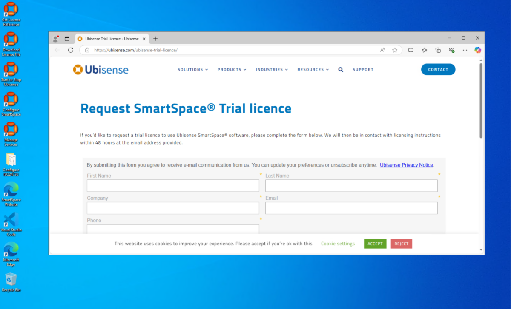This screenshot has height=309, width=511.
Task: Focus the First Name field
Action: [x=173, y=186]
